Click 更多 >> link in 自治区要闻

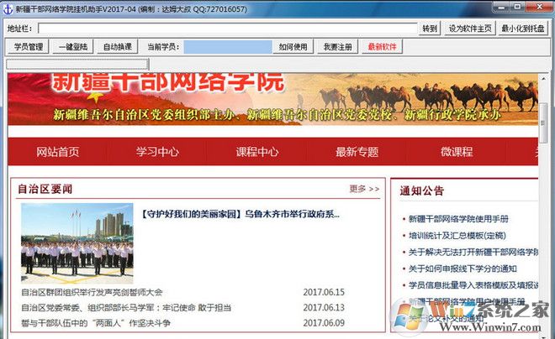pos(364,189)
